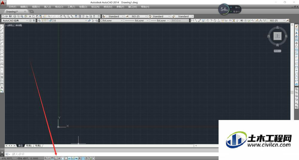Click the viewport label [-][俯视][二维线框]
299x160 pixels.
pos(14,25)
